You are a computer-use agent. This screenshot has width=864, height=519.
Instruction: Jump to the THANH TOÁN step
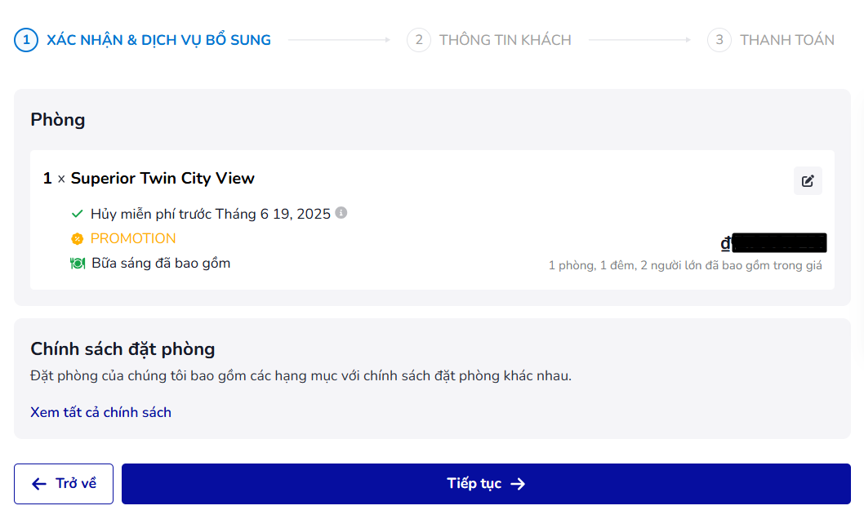tap(786, 40)
